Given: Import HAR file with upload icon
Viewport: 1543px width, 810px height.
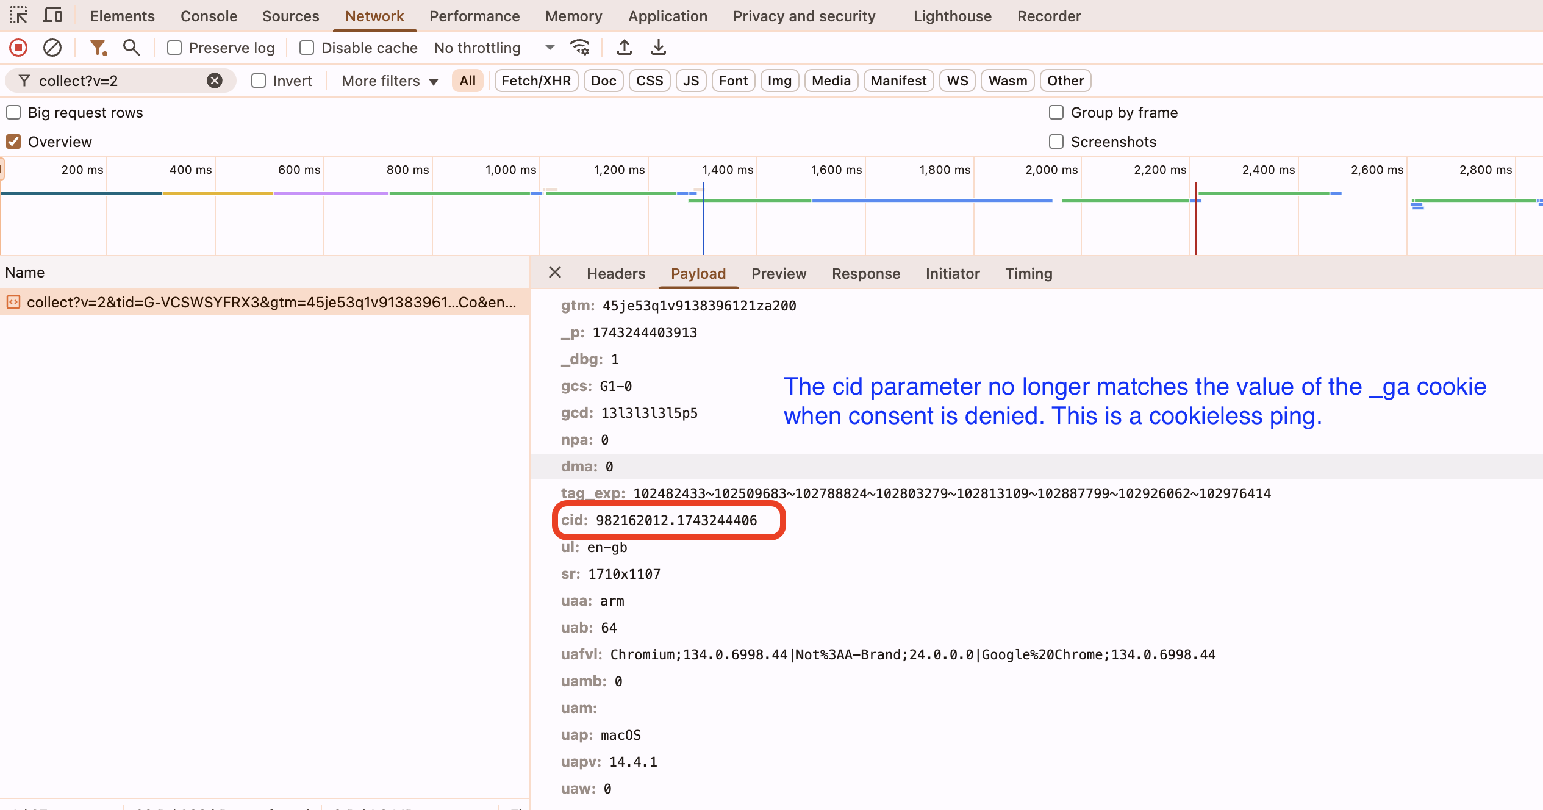Looking at the screenshot, I should 625,48.
